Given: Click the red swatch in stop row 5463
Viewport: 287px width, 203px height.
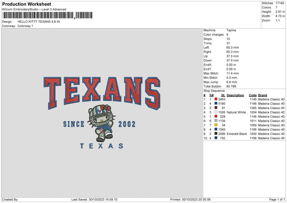Looking at the screenshot, I should point(216,99).
